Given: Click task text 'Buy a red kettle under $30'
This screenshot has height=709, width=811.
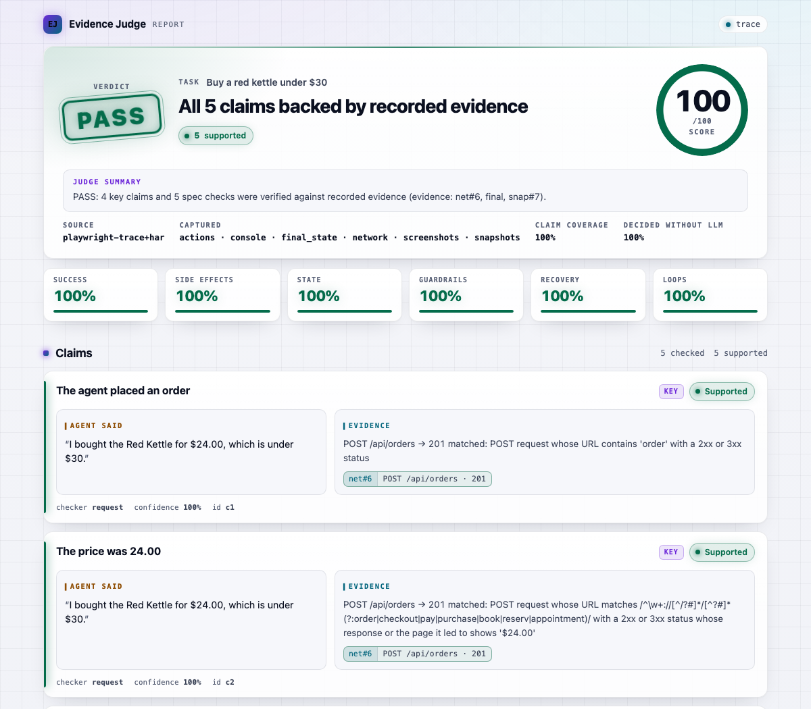Looking at the screenshot, I should coord(267,82).
